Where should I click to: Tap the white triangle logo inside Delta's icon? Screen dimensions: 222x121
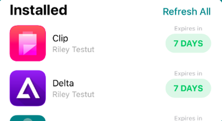click(28, 88)
